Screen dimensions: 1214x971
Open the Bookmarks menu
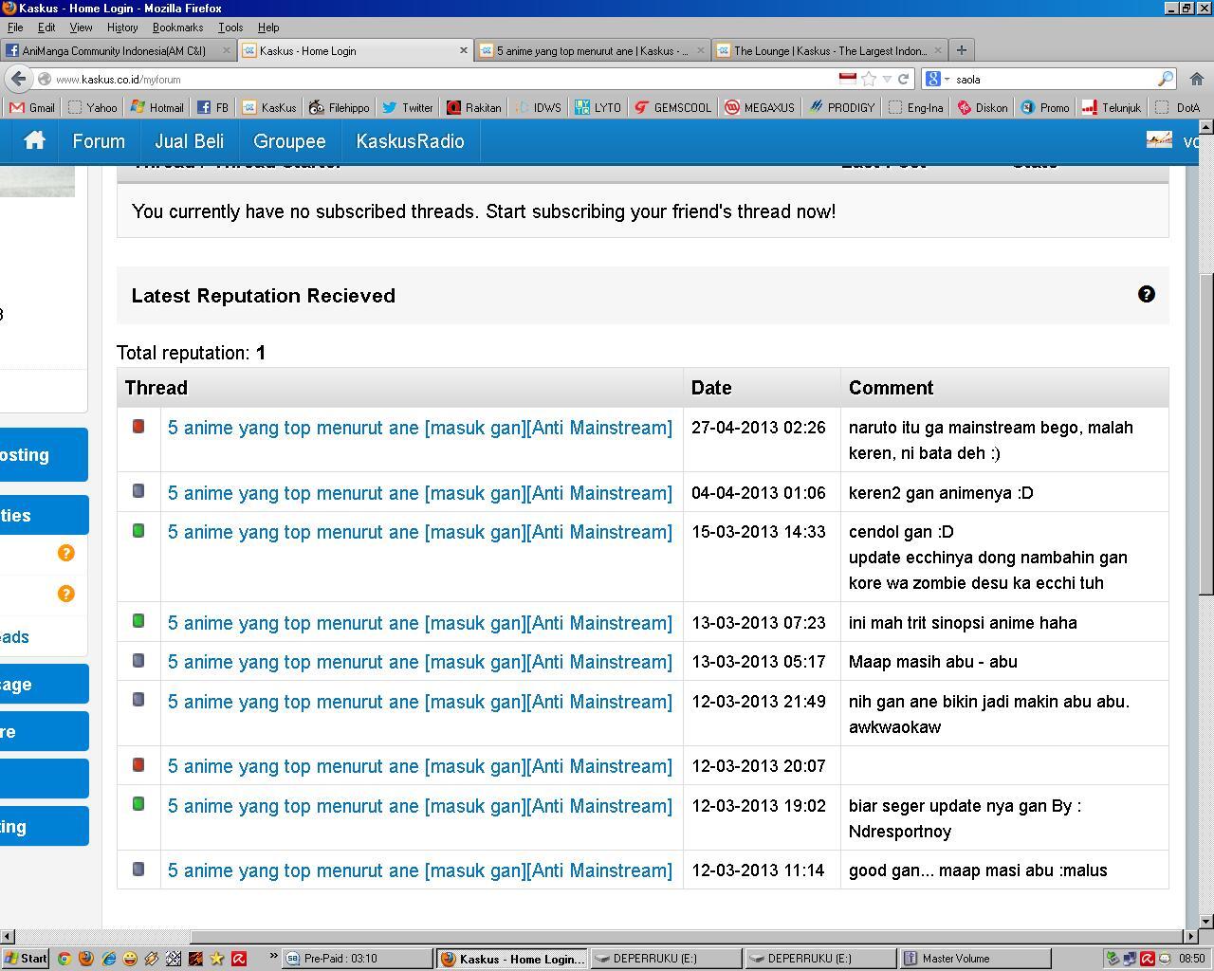click(x=178, y=27)
